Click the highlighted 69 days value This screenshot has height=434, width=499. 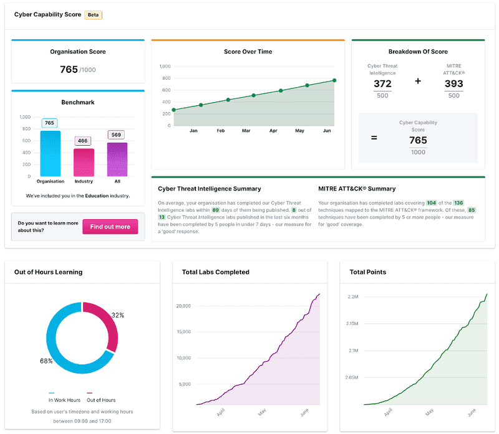point(216,210)
